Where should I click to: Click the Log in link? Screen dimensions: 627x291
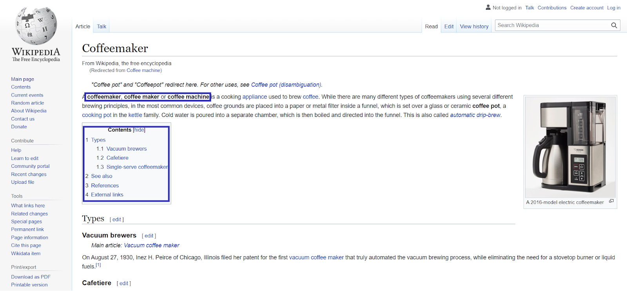[x=614, y=8]
